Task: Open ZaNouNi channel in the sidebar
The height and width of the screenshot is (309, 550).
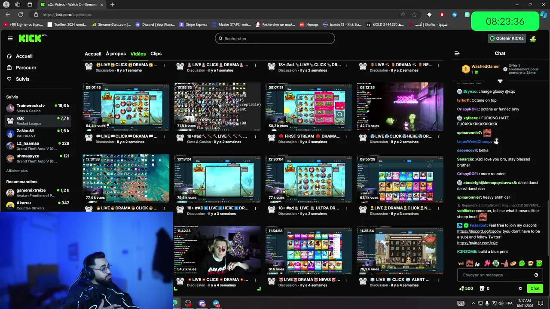Action: [38, 133]
